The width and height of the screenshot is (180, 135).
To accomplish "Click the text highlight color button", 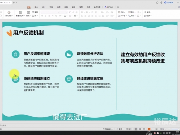I will 70,16.
